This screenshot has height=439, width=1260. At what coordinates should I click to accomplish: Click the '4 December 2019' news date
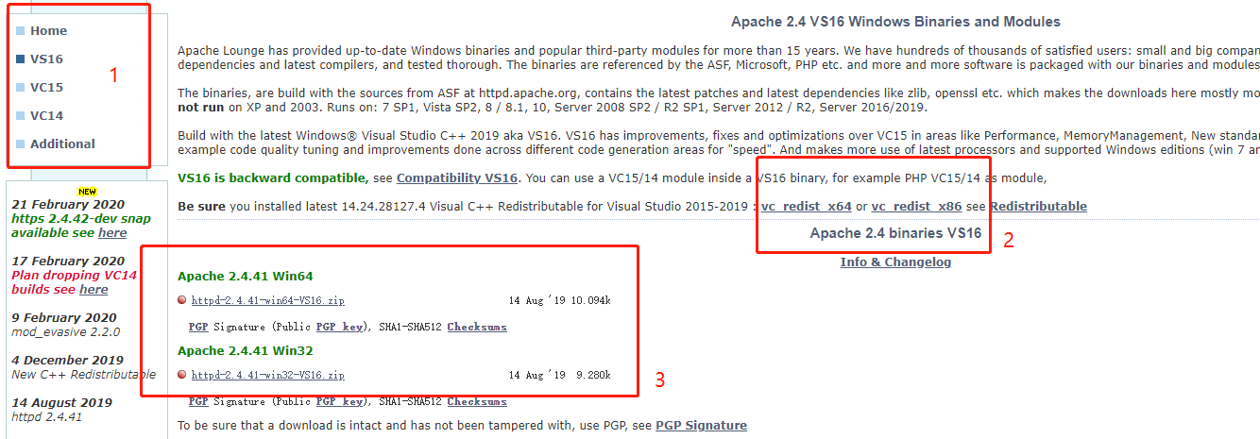pyautogui.click(x=68, y=361)
